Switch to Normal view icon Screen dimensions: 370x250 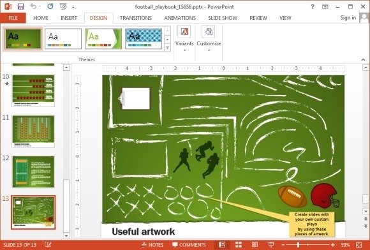[222, 245]
